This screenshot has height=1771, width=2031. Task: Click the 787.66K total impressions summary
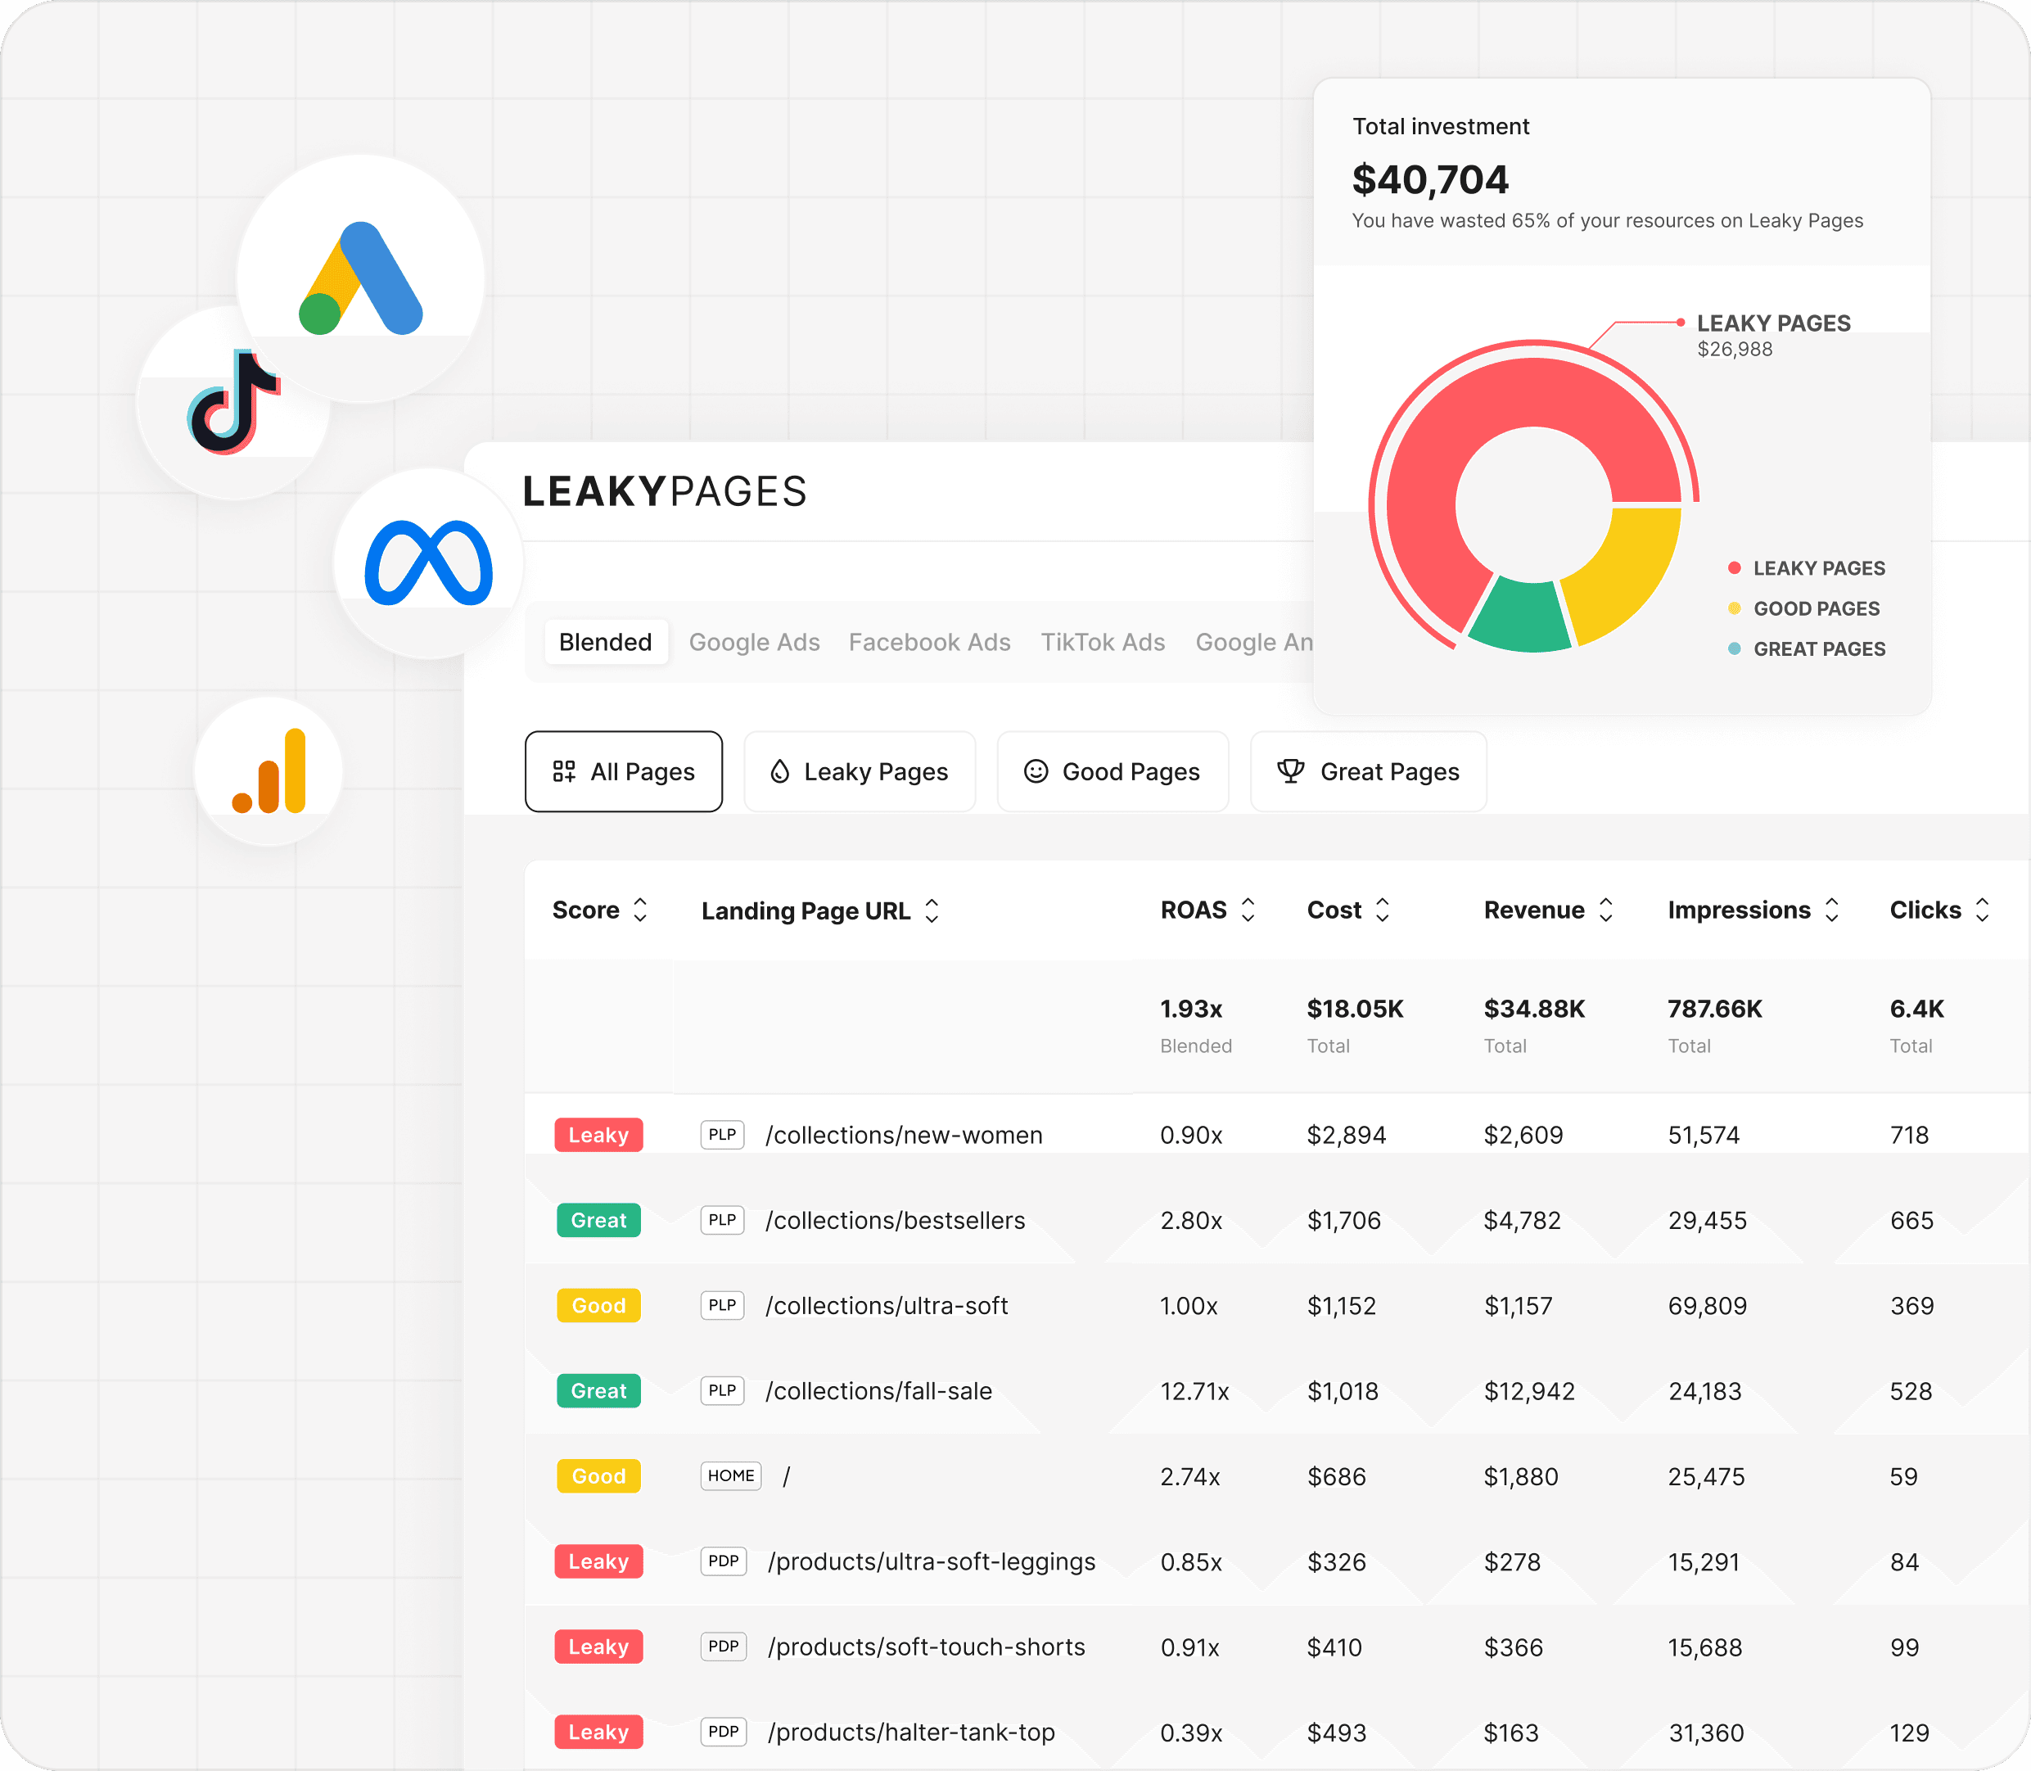click(x=1715, y=1009)
